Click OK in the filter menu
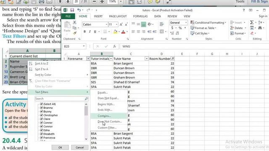 tap(60, 147)
